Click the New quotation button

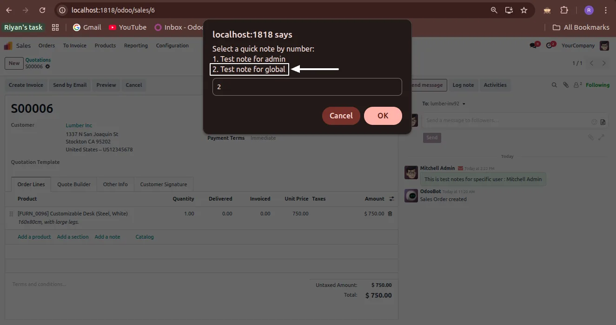14,63
